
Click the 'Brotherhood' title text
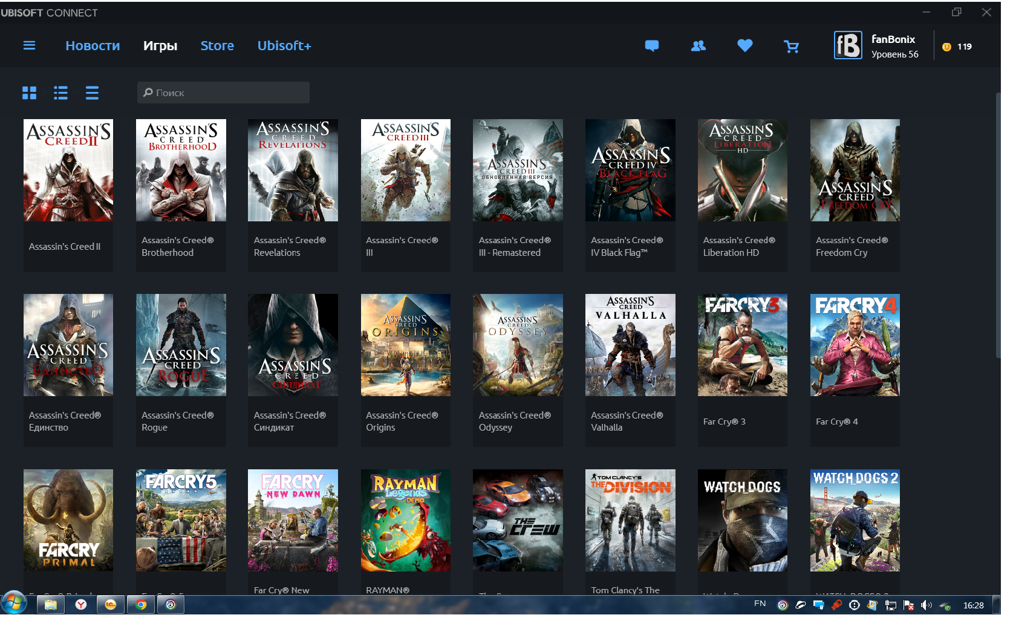click(x=168, y=253)
